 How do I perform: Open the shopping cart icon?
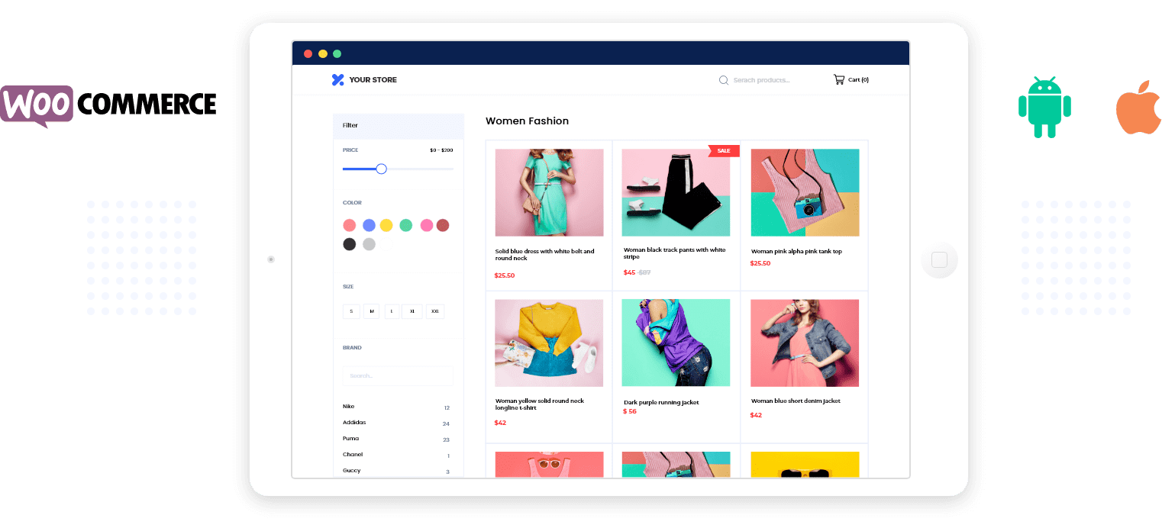(x=839, y=79)
